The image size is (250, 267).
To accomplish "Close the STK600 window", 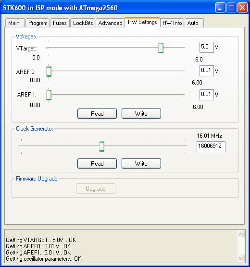I will pos(242,8).
